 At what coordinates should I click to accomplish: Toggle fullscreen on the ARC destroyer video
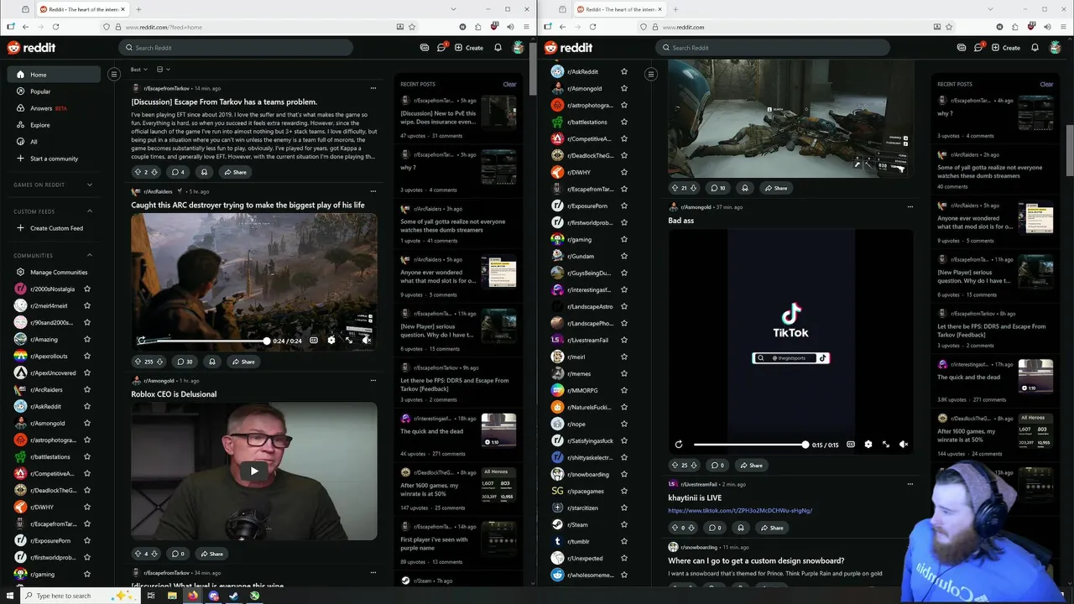tap(349, 341)
